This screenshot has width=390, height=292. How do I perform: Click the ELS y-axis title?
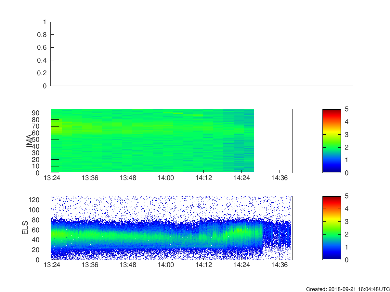coord(25,228)
